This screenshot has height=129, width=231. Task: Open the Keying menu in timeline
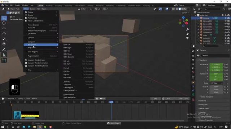pos(21,99)
